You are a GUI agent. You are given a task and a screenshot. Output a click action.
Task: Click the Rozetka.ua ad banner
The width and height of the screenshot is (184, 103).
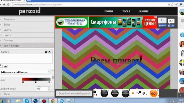[x=106, y=22]
